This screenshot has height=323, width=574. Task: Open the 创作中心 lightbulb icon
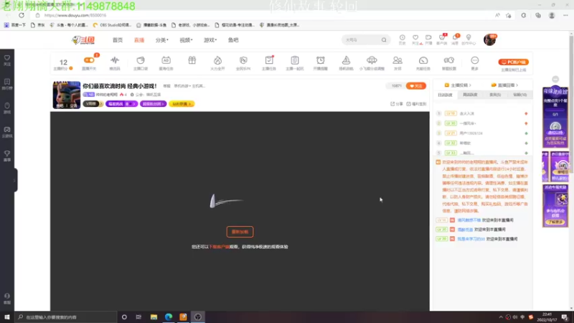469,39
